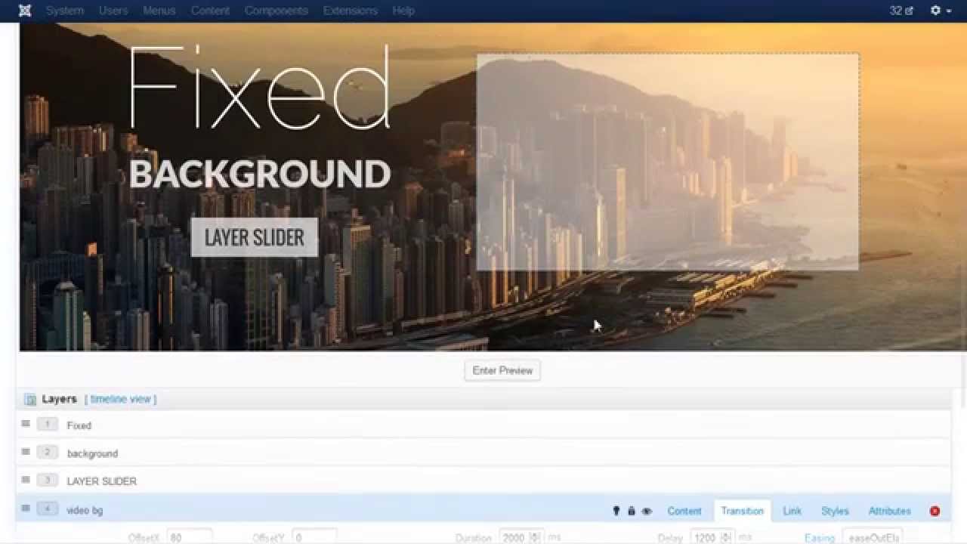Click the number 1 badge of Fixed layer

coord(47,425)
